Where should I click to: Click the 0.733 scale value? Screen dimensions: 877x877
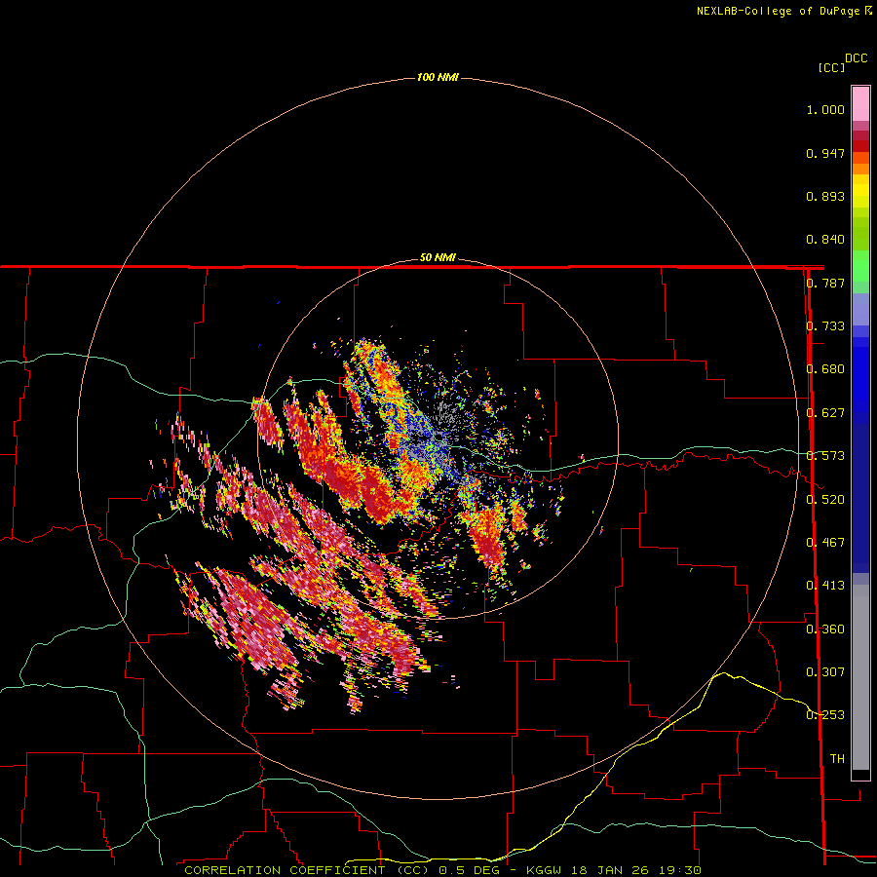coord(825,326)
